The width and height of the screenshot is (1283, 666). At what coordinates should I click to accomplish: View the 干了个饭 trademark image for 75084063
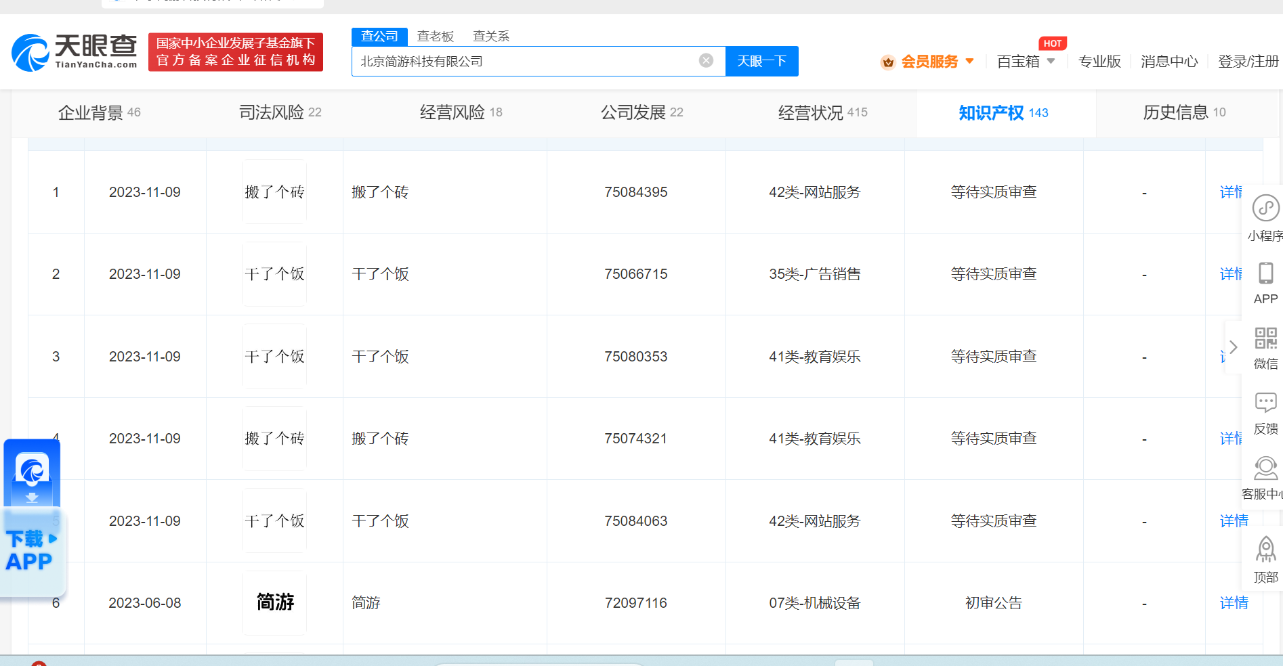click(x=274, y=520)
